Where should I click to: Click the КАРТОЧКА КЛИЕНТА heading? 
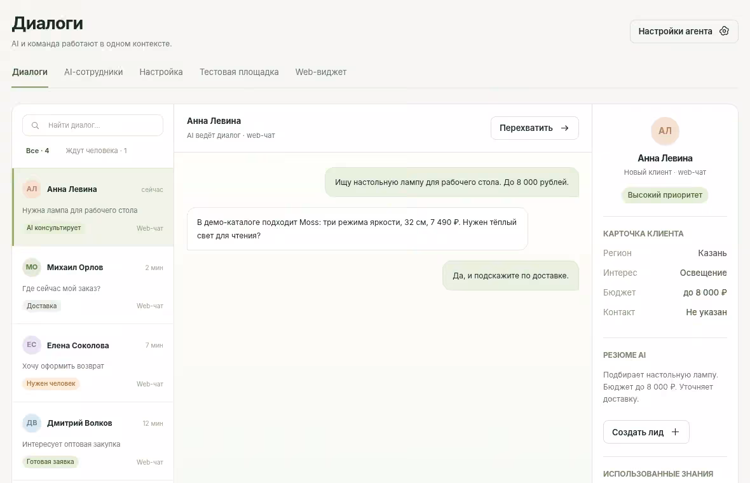tap(643, 234)
